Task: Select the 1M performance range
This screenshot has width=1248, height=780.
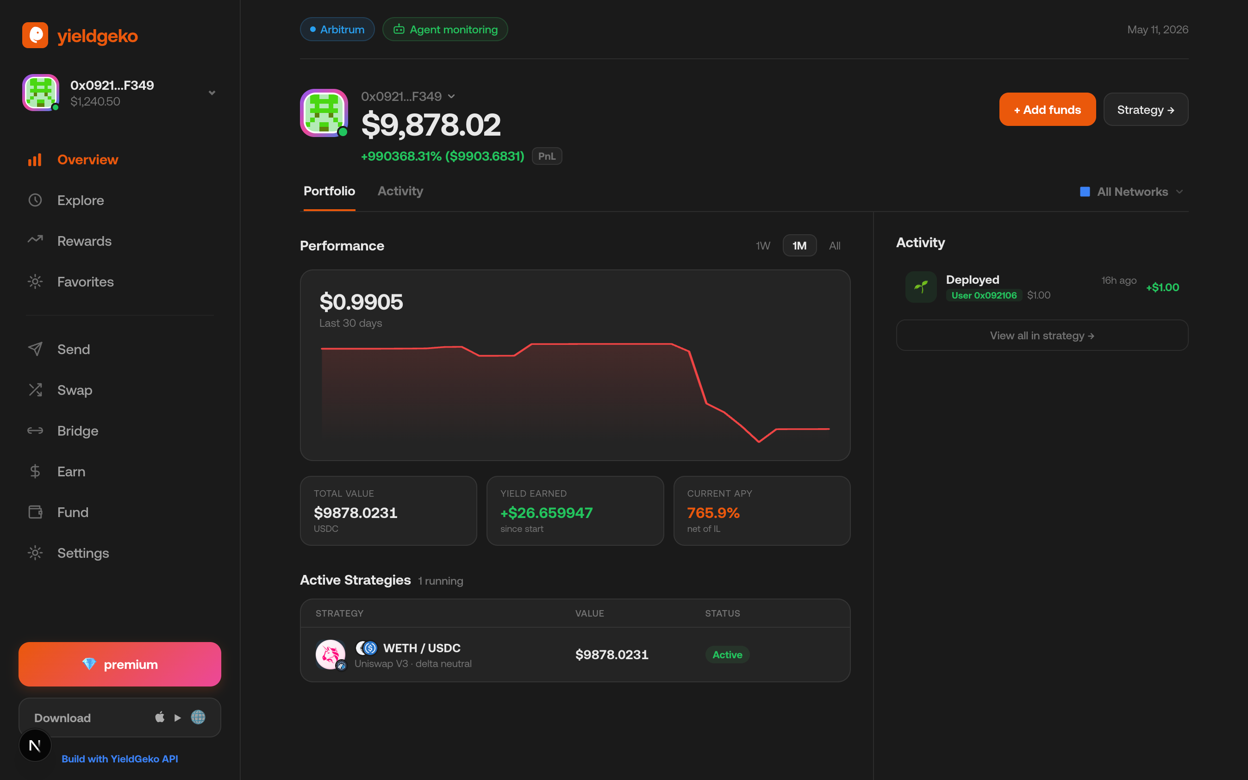Action: click(799, 245)
